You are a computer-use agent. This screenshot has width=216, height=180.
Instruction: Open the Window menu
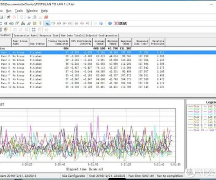[32, 11]
